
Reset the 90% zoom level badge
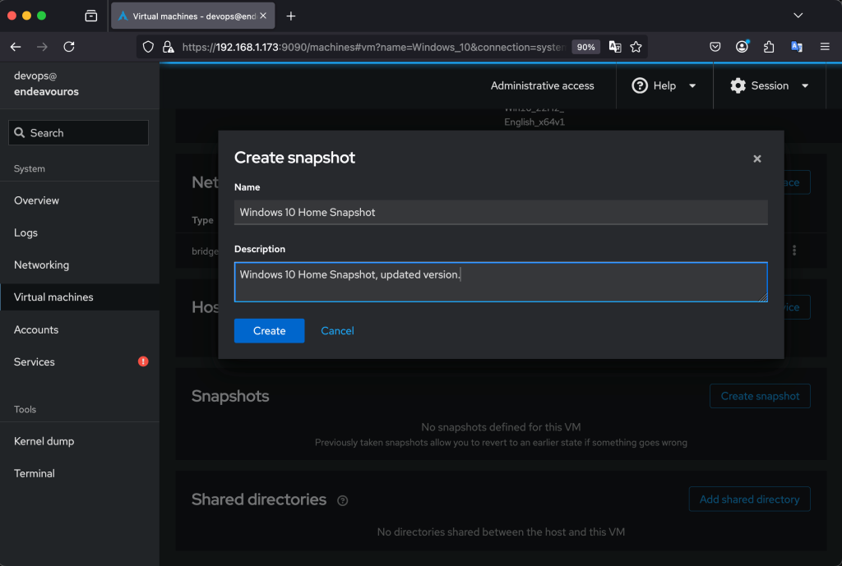coord(585,47)
